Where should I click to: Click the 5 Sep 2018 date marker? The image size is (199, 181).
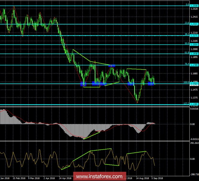pos(157,178)
